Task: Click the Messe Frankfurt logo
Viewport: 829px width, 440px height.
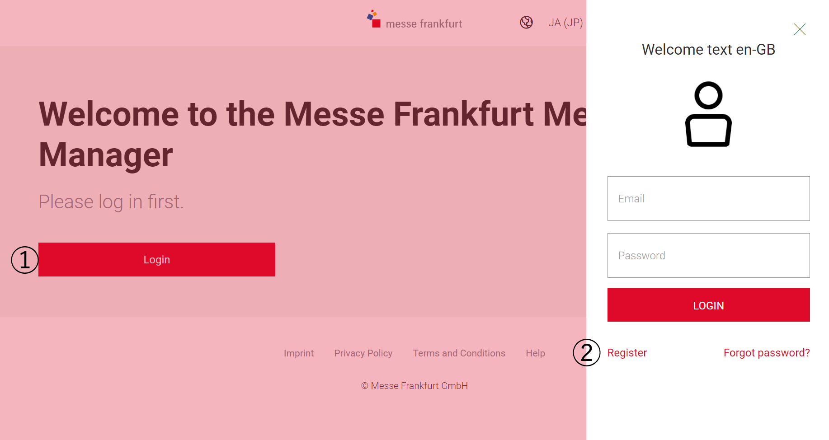Action: tap(414, 20)
